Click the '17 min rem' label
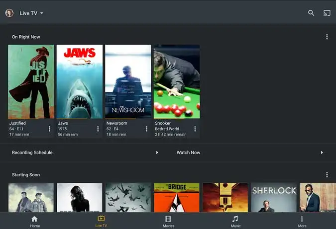 tap(19, 135)
